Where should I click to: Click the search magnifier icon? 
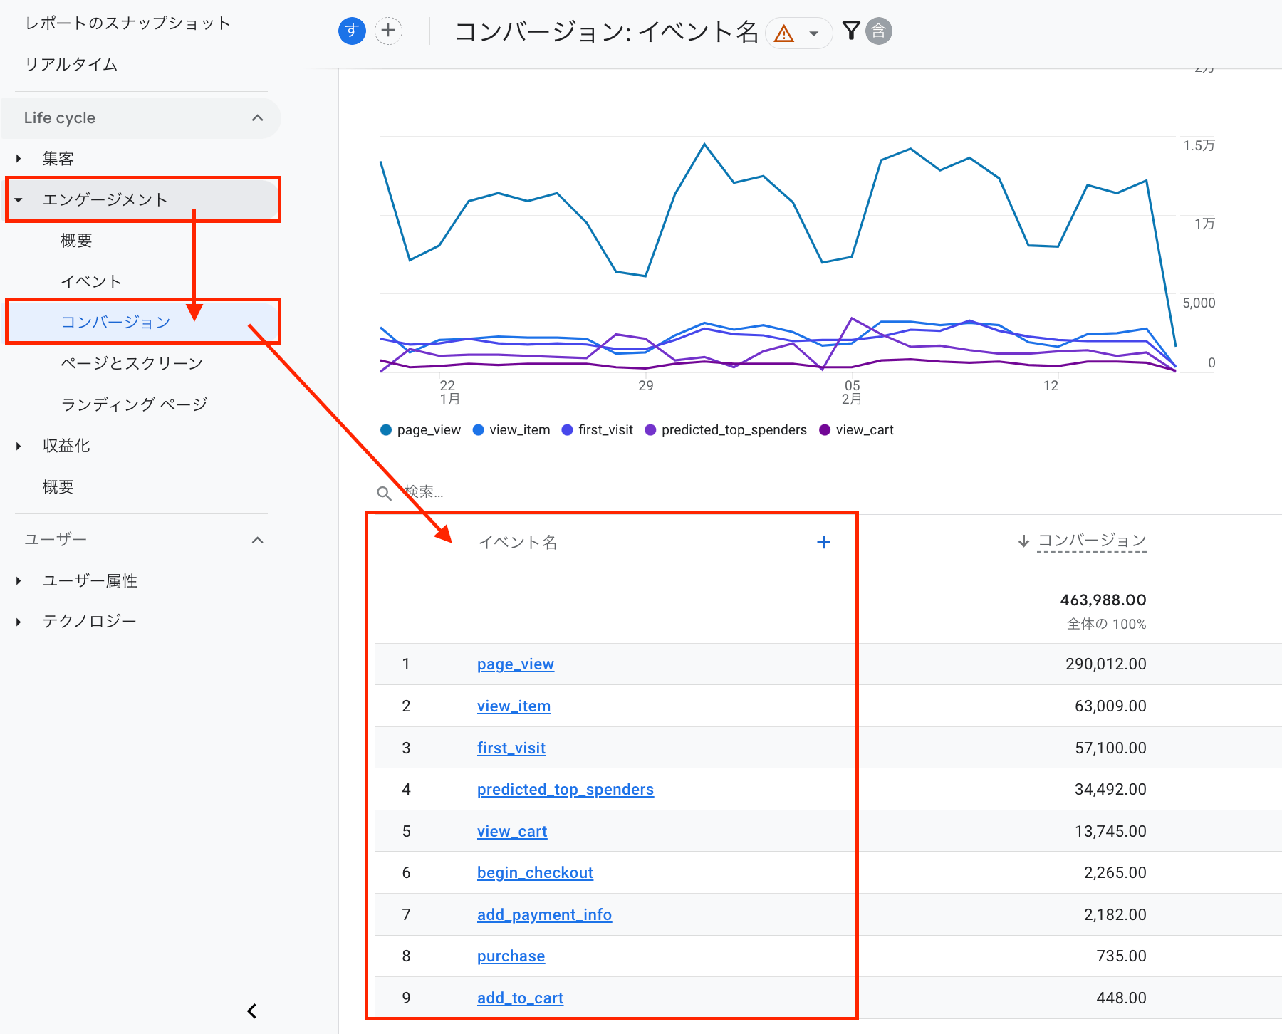click(x=384, y=493)
